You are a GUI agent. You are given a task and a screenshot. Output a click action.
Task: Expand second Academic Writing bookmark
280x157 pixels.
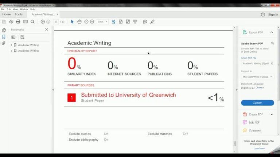pyautogui.click(x=11, y=51)
